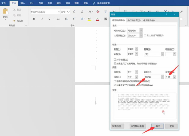Click the Paste clipboard icon
This screenshot has width=189, height=136.
[x=5, y=11]
